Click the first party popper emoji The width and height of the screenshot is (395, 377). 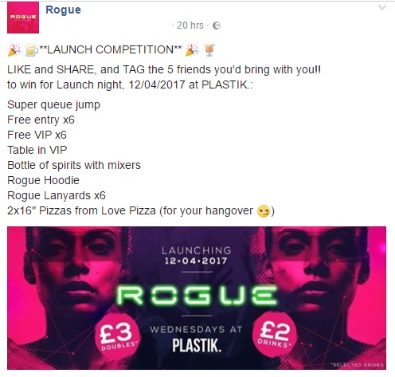coord(14,49)
